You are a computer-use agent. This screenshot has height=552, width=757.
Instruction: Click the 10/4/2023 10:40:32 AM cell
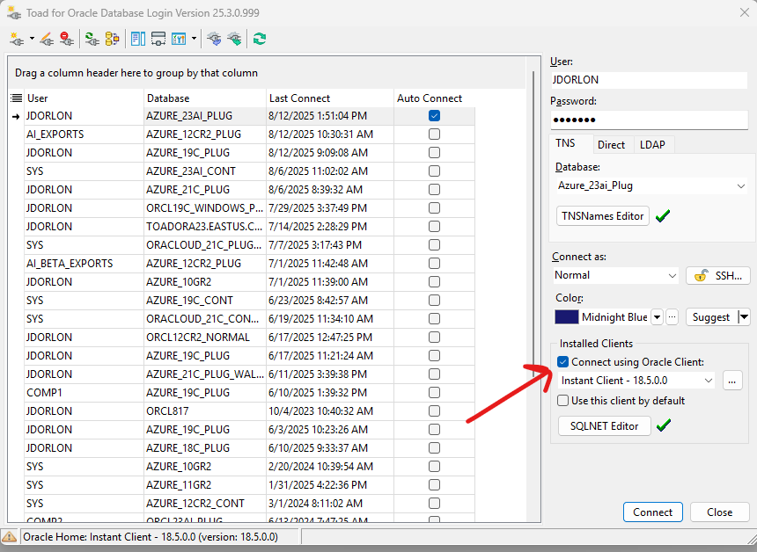tap(330, 410)
